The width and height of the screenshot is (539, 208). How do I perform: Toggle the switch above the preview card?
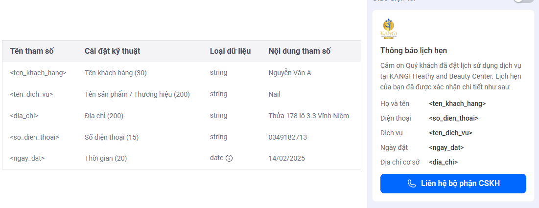click(x=523, y=1)
